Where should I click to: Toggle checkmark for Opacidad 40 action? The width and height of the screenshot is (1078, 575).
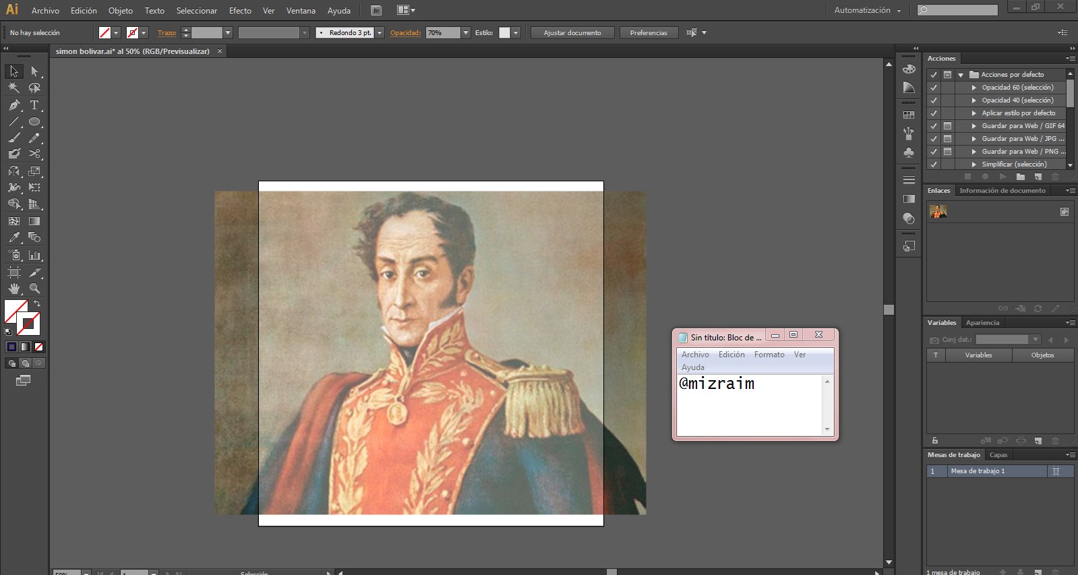tap(934, 100)
